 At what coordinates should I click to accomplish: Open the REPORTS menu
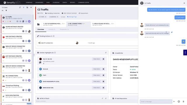[x=72, y=3]
